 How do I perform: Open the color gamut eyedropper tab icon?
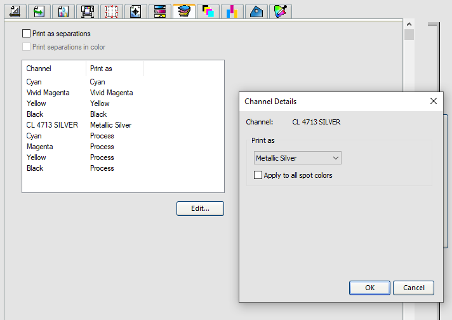281,11
